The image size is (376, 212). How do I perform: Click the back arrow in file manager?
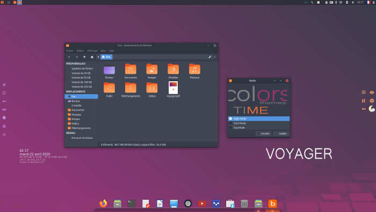pos(69,57)
